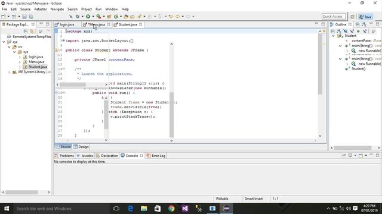Click the Outline horizontal scrollbar

[356, 147]
